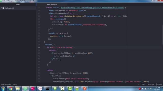Viewport: 163px width, 91px height.
Task: Click on 'console.error(error);' line
Action: point(61,36)
